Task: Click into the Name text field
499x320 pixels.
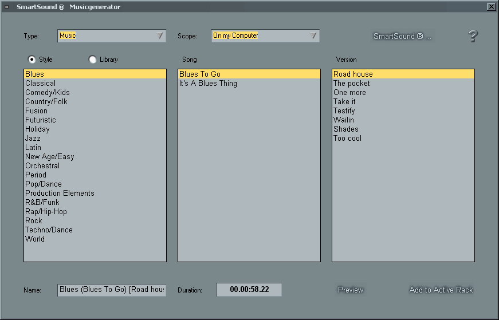Action: pos(112,290)
